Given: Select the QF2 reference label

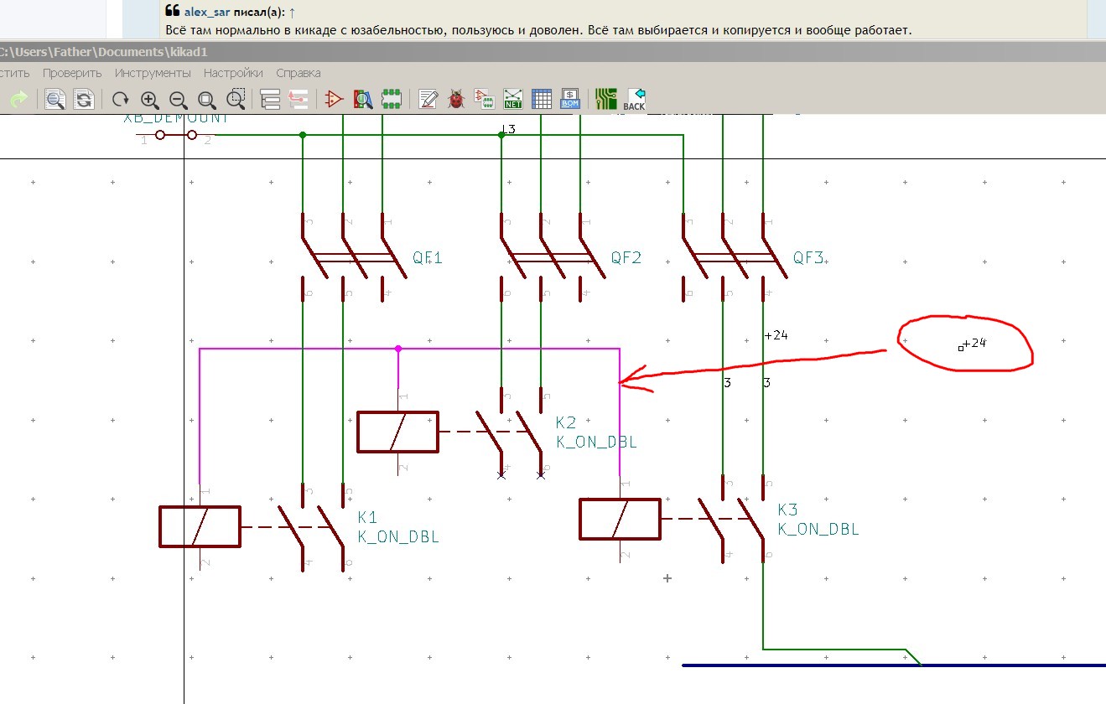Looking at the screenshot, I should (626, 258).
